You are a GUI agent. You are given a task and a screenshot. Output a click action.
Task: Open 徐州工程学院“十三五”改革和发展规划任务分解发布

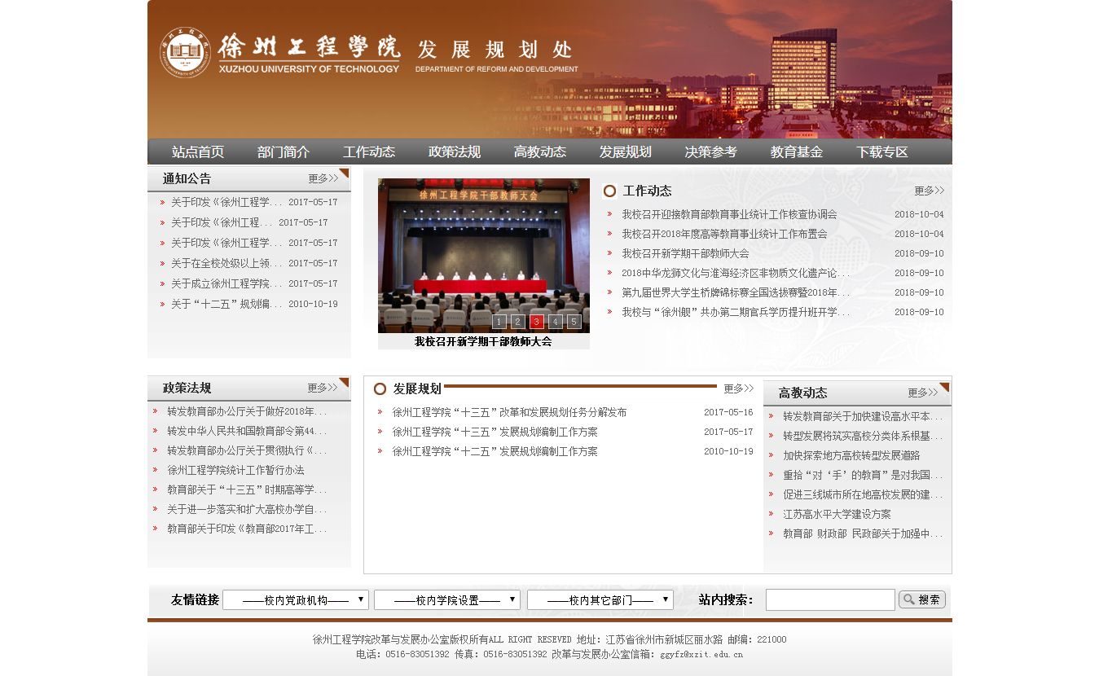click(x=509, y=412)
